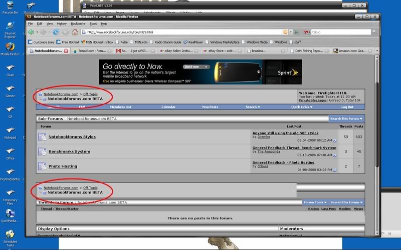Switch to the Amazon.com: Gea... tab
Screen dimensions: 401x250
coord(352,51)
